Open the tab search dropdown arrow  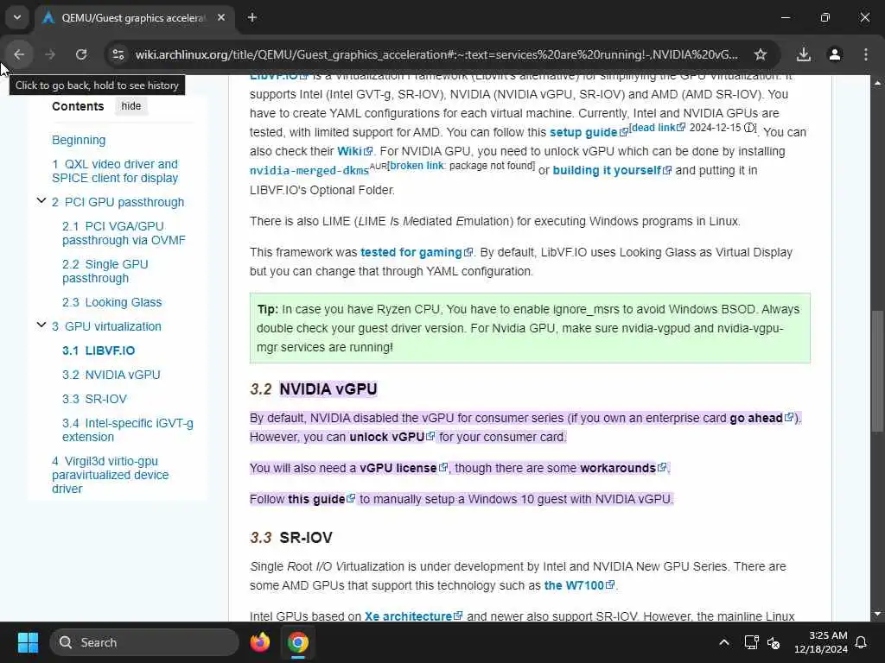click(17, 17)
